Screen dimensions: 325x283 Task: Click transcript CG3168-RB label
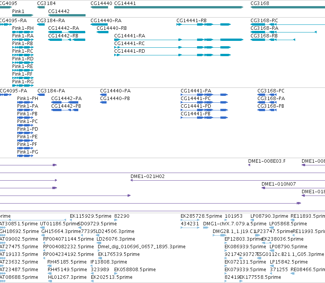tap(264, 36)
